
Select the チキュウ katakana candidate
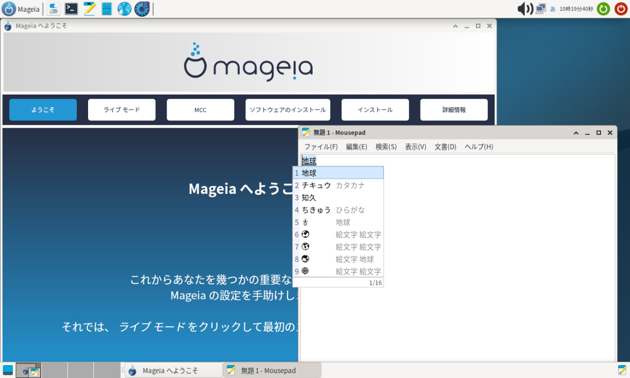click(316, 185)
